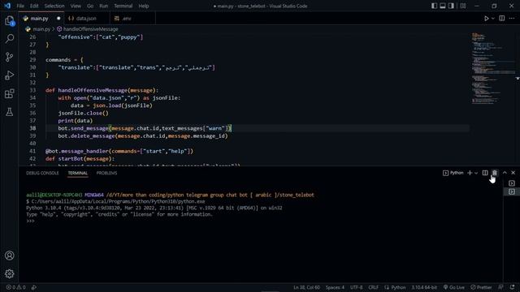Image resolution: width=520 pixels, height=292 pixels.
Task: Kill the terminal with the trash icon
Action: click(x=495, y=173)
